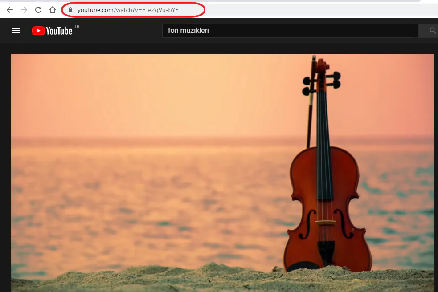438x292 pixels.
Task: Focus the 'fon müzikleri' search box
Action: (290, 31)
